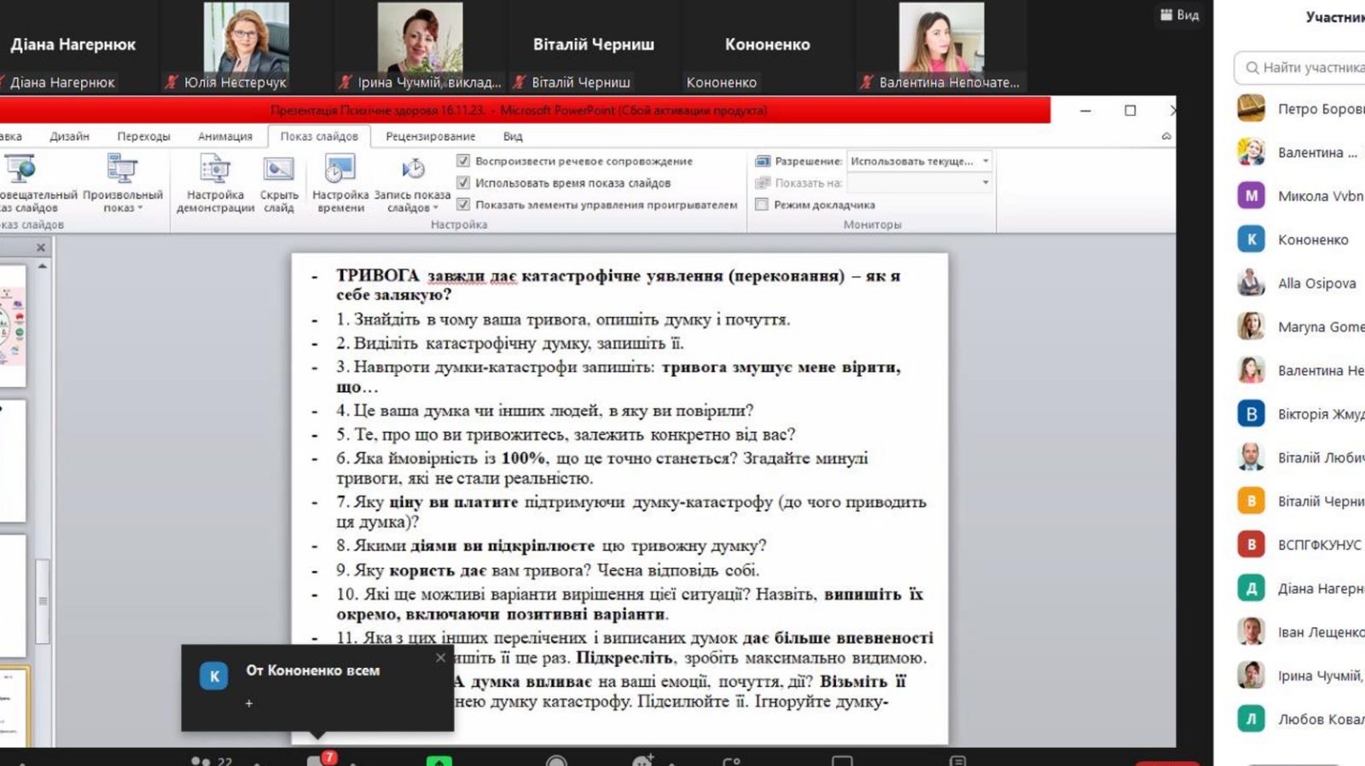Screen dimensions: 1365x766
Task: Enable Режим докладчика checkbox
Action: (x=762, y=204)
